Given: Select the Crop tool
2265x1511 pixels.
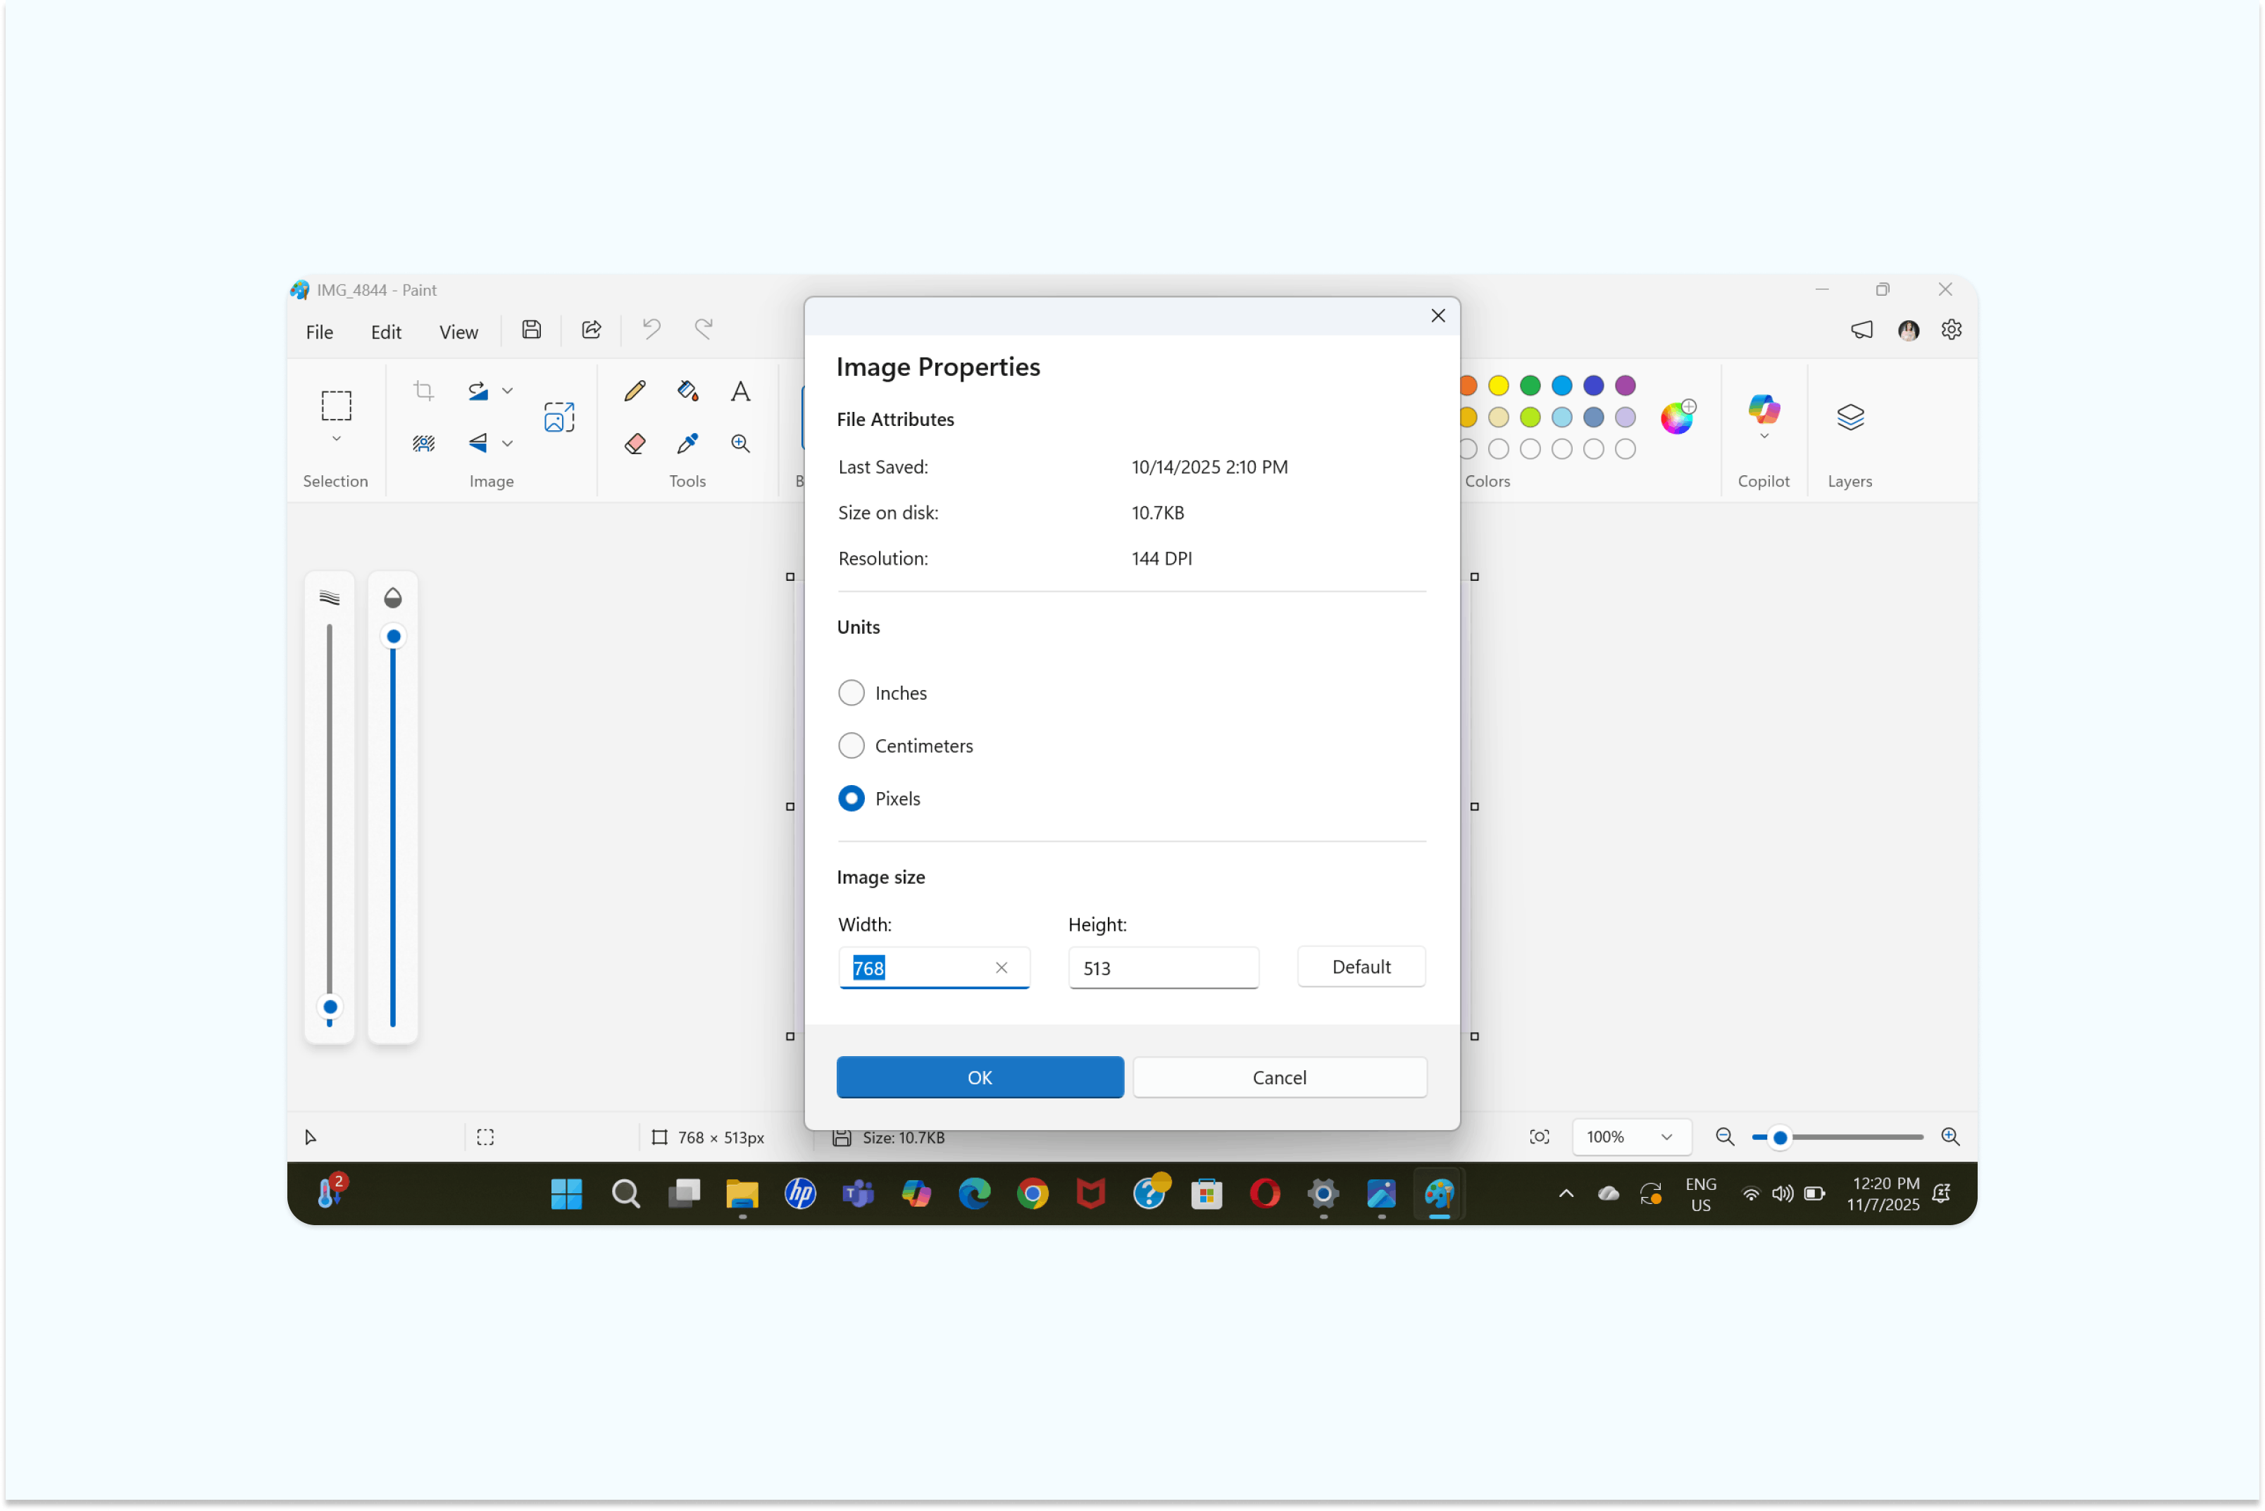Looking at the screenshot, I should 423,390.
